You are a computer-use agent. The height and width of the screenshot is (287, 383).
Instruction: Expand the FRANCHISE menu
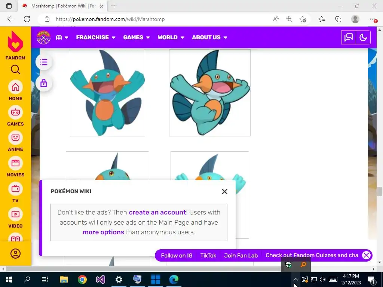click(95, 37)
